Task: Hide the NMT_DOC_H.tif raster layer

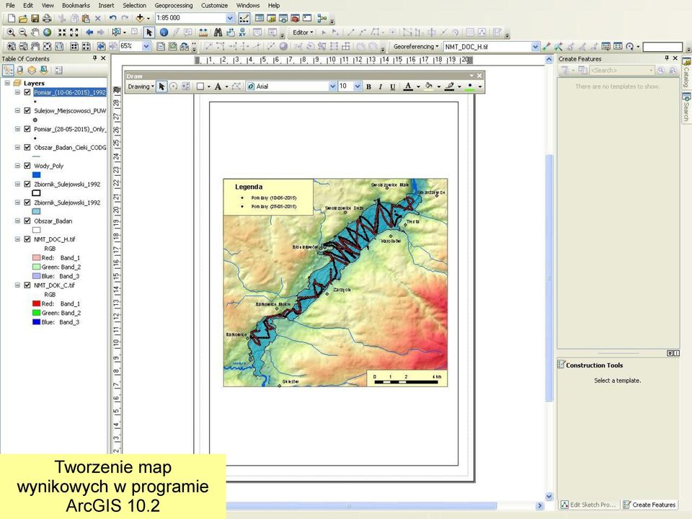Action: (27, 239)
